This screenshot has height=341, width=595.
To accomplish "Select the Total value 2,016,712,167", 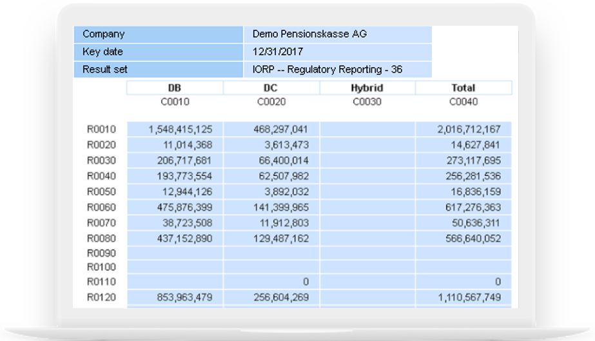I will [463, 130].
